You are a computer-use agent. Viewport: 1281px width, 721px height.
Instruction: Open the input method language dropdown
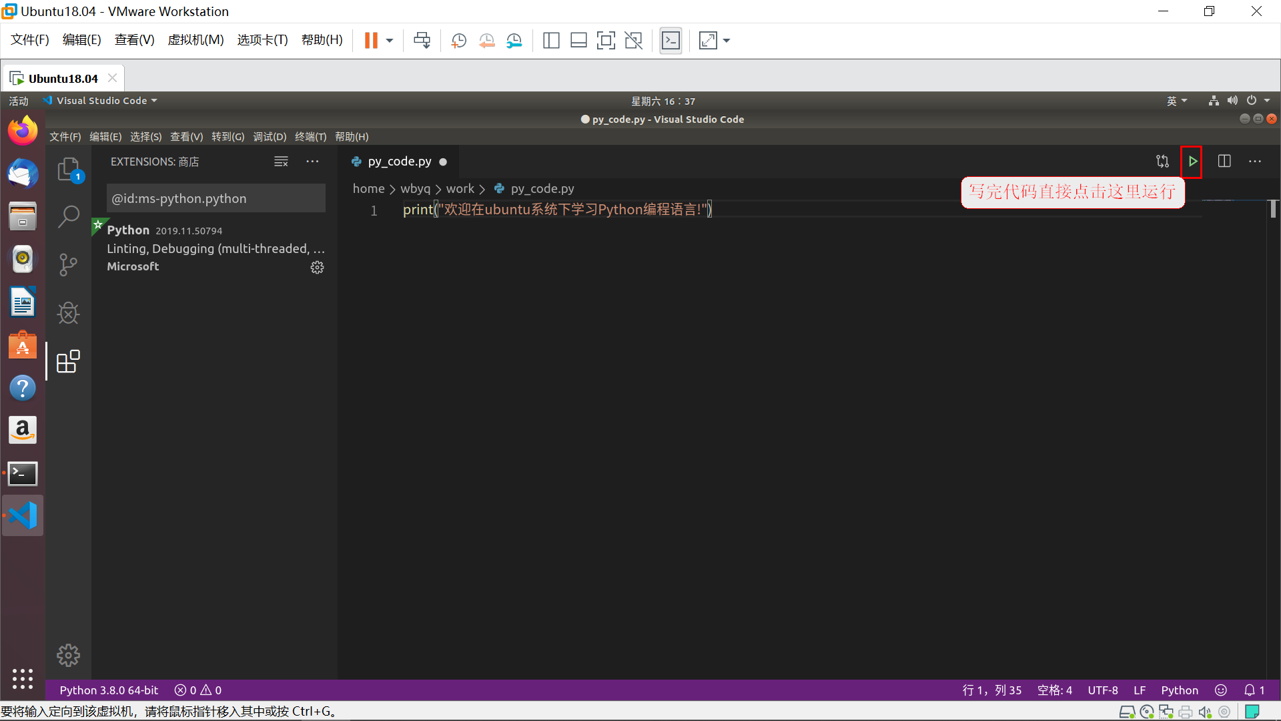(1177, 101)
